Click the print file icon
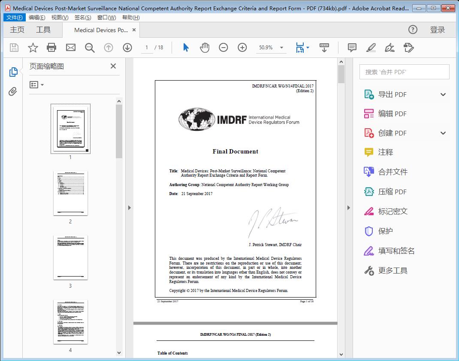Screen dimensions: 459x361 tap(51, 48)
